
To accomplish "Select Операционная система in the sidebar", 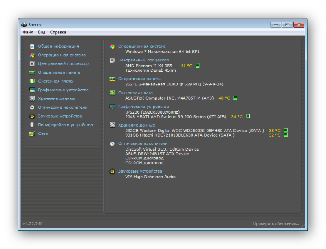I will click(62, 55).
